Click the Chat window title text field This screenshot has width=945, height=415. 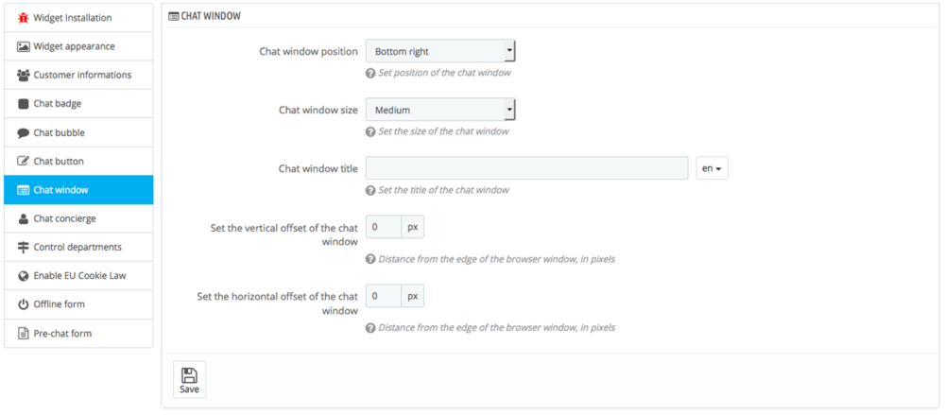point(526,168)
